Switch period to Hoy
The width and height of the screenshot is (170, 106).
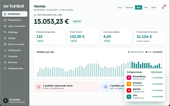tap(120, 7)
